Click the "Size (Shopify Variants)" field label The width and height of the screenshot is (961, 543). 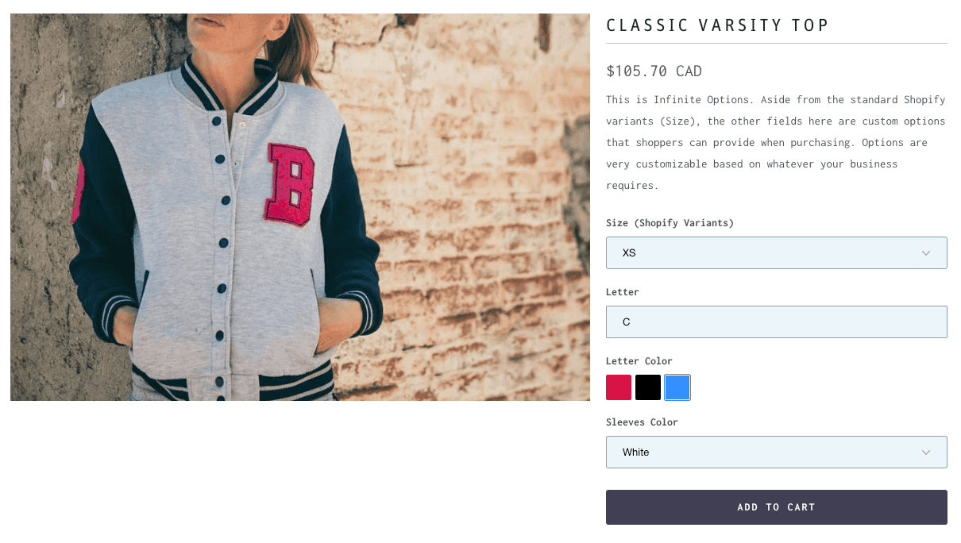pos(670,223)
